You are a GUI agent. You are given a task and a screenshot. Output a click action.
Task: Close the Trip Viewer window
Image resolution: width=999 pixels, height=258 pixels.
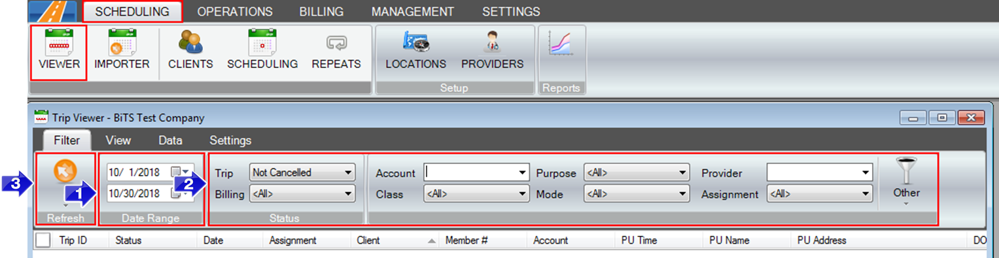pyautogui.click(x=971, y=118)
